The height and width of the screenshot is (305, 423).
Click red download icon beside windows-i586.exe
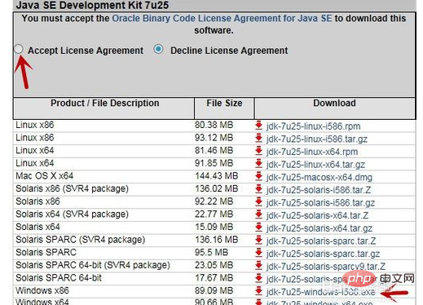point(258,291)
